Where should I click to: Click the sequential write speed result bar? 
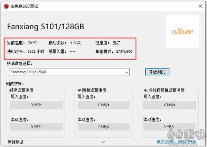[36, 105]
